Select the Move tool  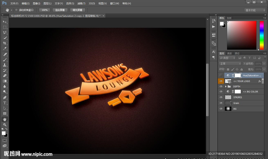5,22
